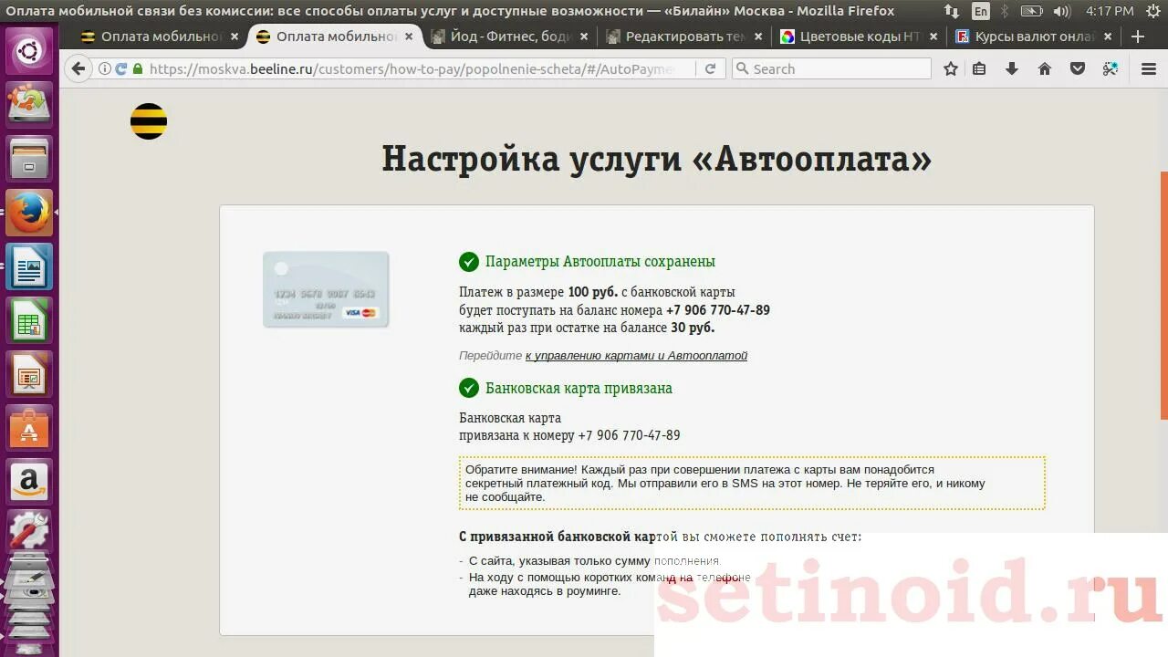
Task: Launch LibreOffice Calc from dock
Action: pos(29,320)
